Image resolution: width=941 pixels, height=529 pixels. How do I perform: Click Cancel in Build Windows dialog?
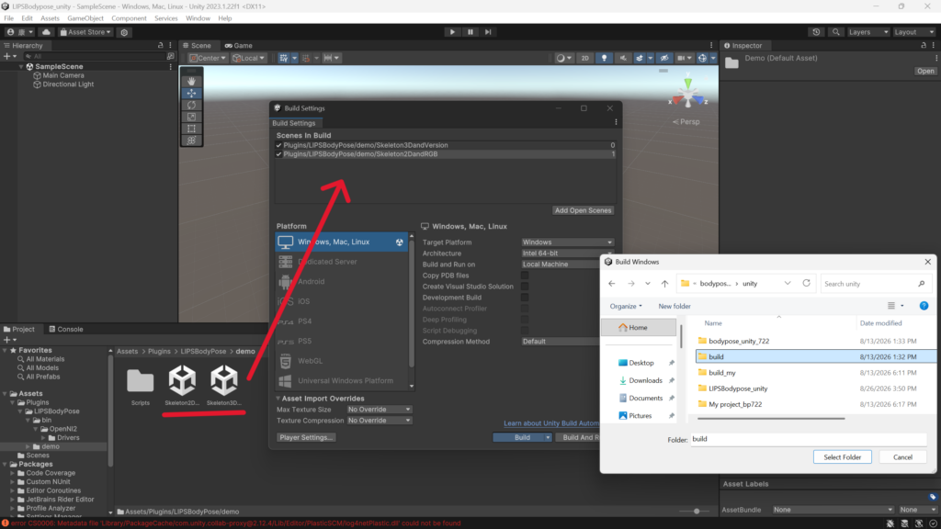(902, 457)
